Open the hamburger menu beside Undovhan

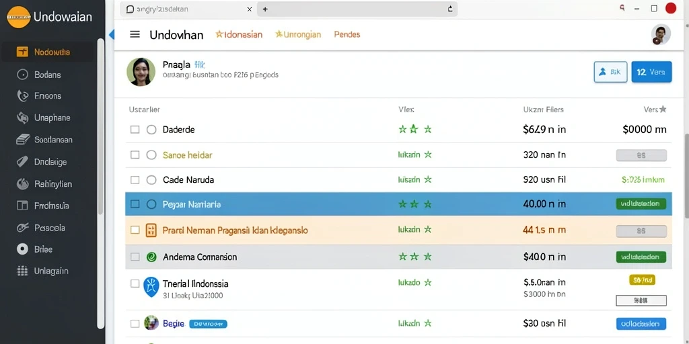135,34
